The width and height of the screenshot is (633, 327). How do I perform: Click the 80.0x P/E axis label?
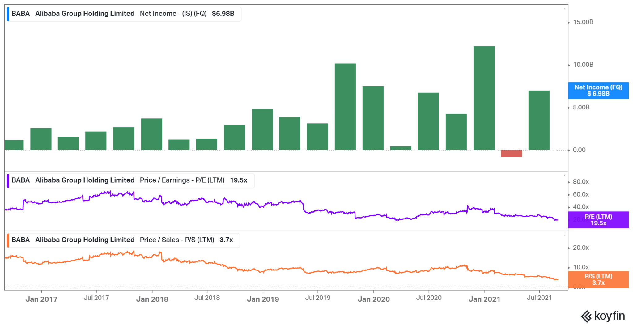581,182
